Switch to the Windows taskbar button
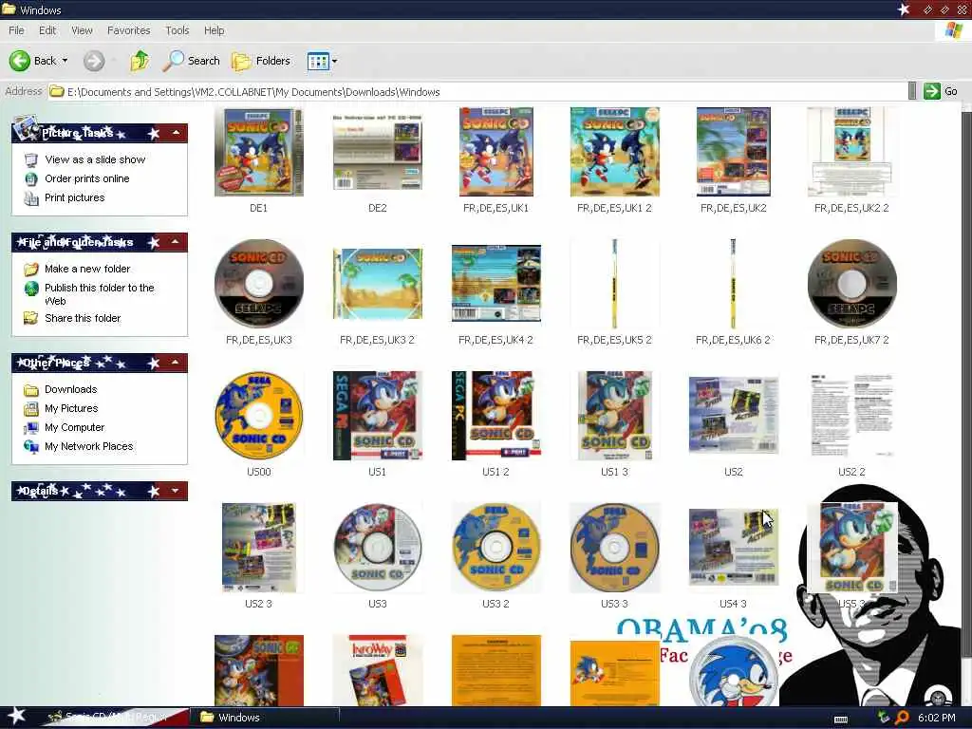972x729 pixels. (264, 718)
